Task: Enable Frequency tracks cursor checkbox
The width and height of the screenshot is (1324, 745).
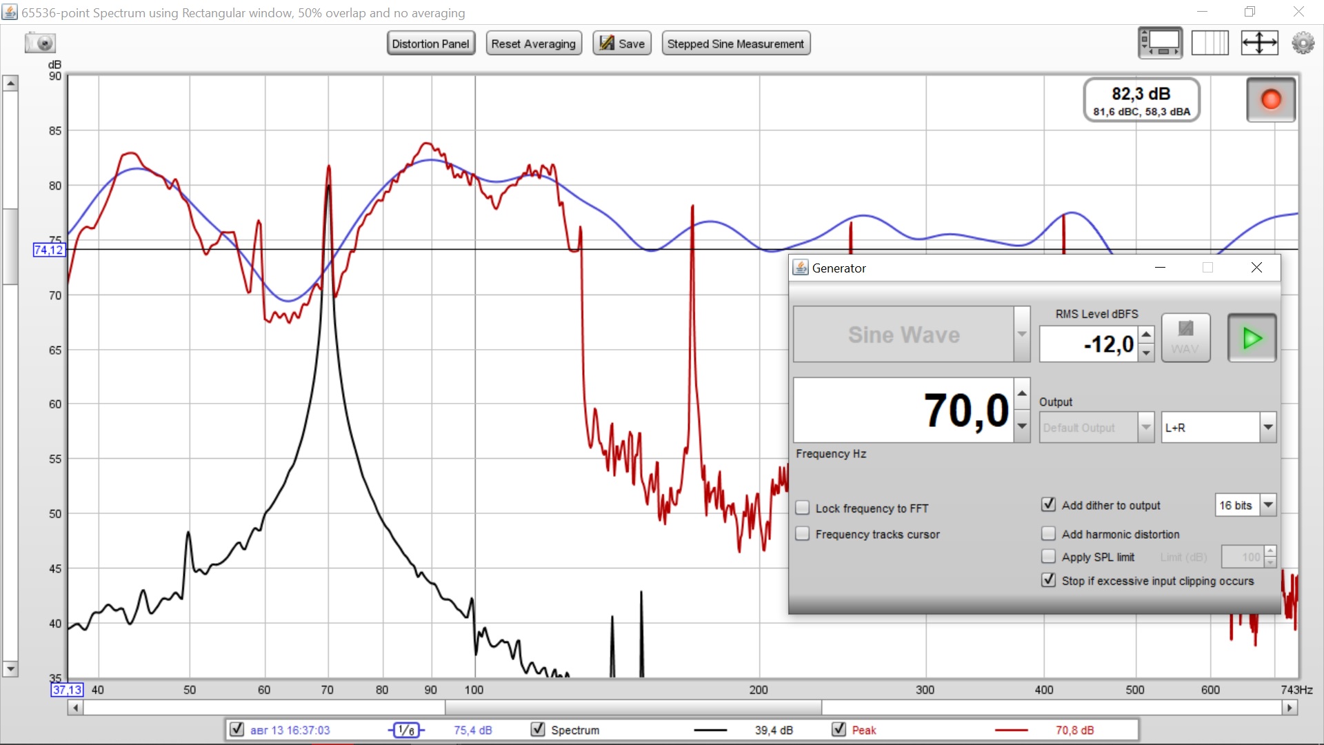Action: [x=803, y=535]
